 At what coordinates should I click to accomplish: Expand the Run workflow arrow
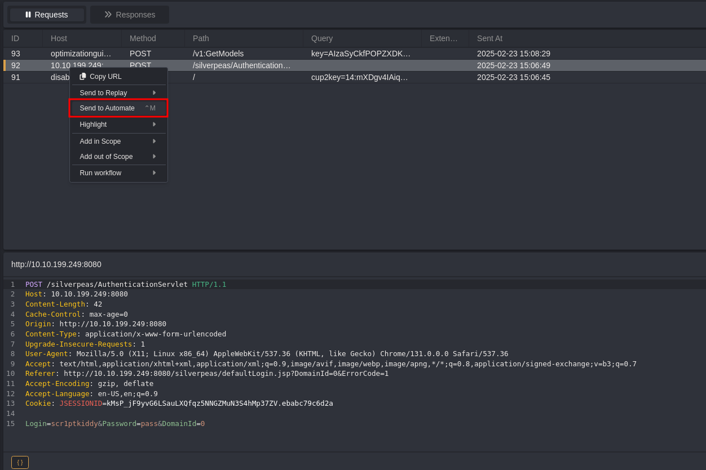point(154,173)
